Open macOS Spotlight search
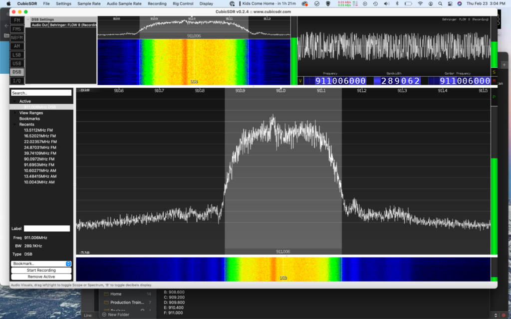The height and width of the screenshot is (319, 511). (440, 3)
